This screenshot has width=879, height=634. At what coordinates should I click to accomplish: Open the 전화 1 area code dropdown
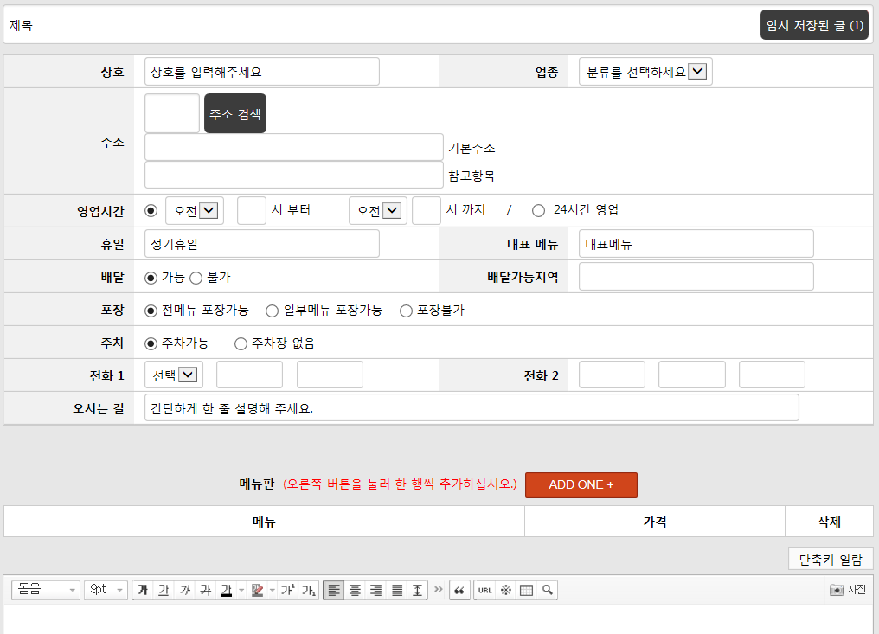174,375
